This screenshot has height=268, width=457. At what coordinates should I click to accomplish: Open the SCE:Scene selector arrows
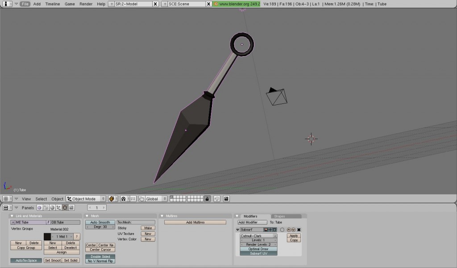pyautogui.click(x=165, y=4)
